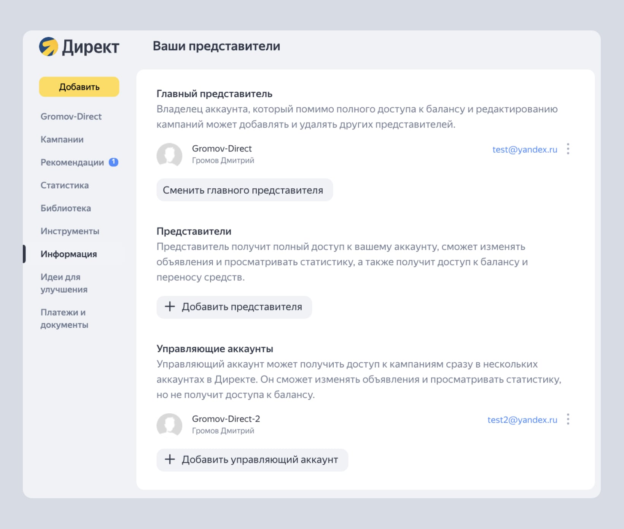
Task: Open three-dot menu for Gromov-Direct representative
Action: coord(568,149)
